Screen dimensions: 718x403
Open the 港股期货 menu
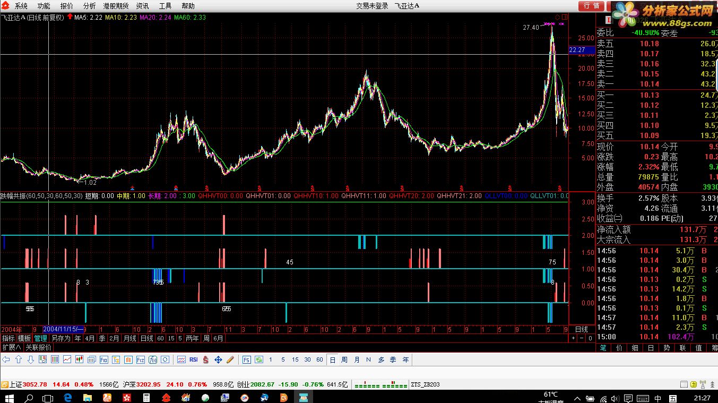pos(116,6)
